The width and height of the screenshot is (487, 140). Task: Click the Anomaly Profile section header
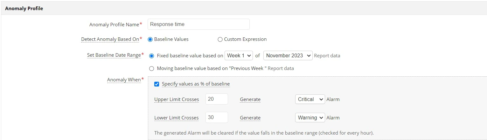[24, 9]
